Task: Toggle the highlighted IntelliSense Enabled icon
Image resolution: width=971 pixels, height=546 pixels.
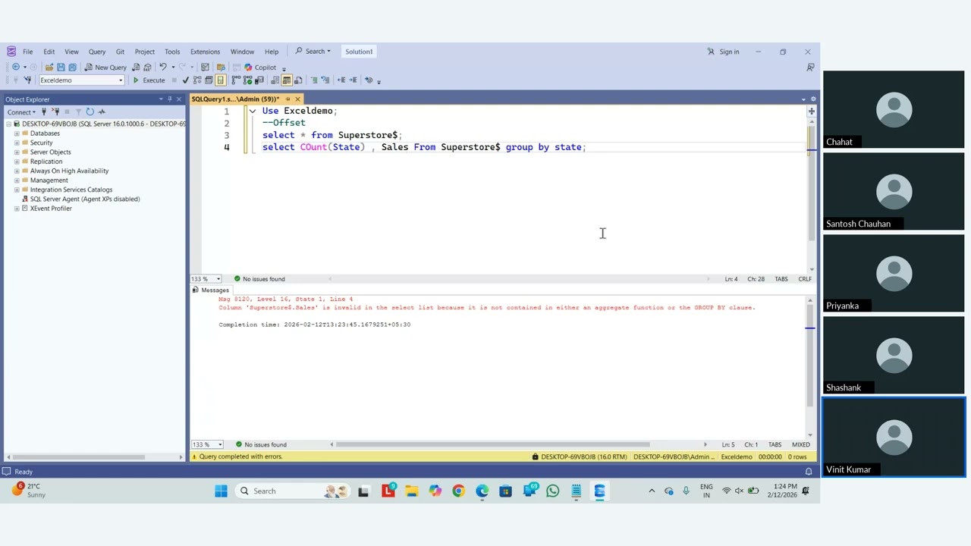Action: 220,80
